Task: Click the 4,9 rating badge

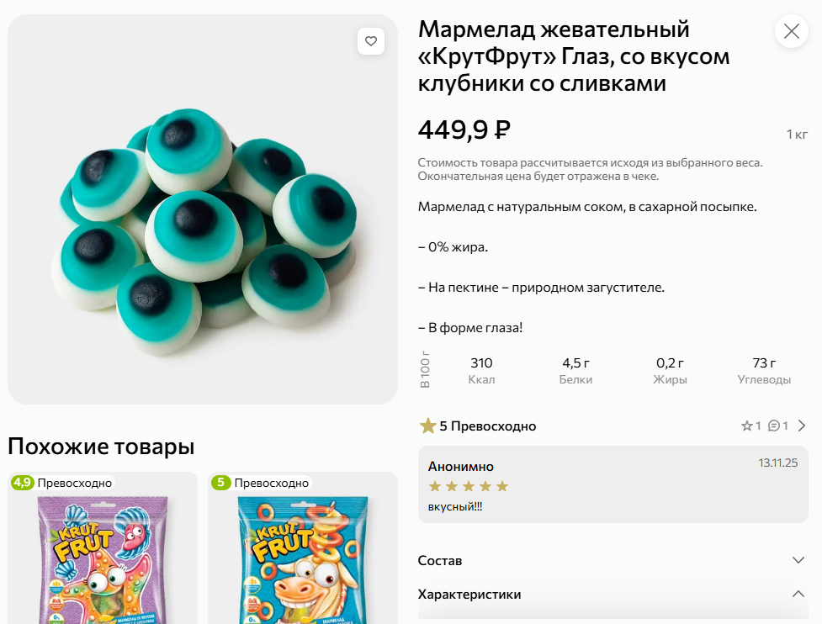Action: pos(22,483)
